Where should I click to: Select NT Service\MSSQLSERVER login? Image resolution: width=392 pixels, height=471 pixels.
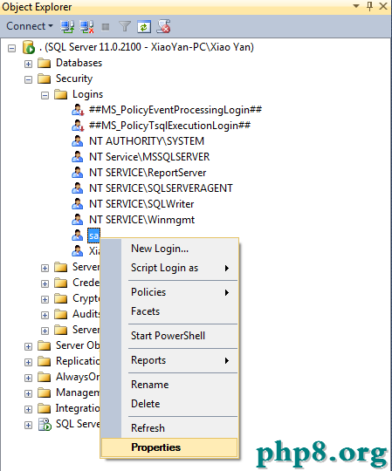149,157
